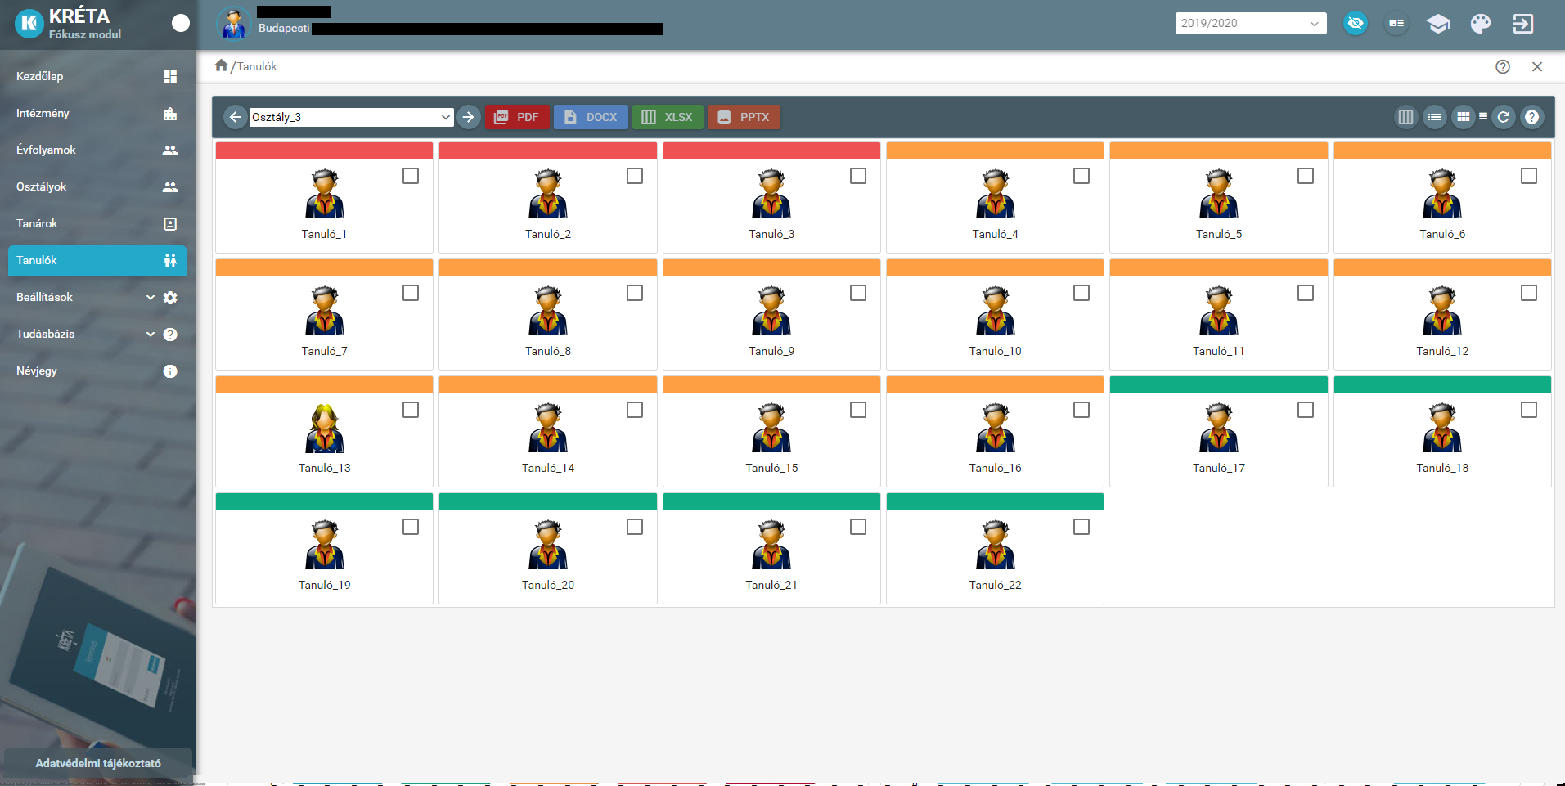Open Adatvédelmi tájékoztató link
Screen dimensions: 1565x786
[98, 763]
